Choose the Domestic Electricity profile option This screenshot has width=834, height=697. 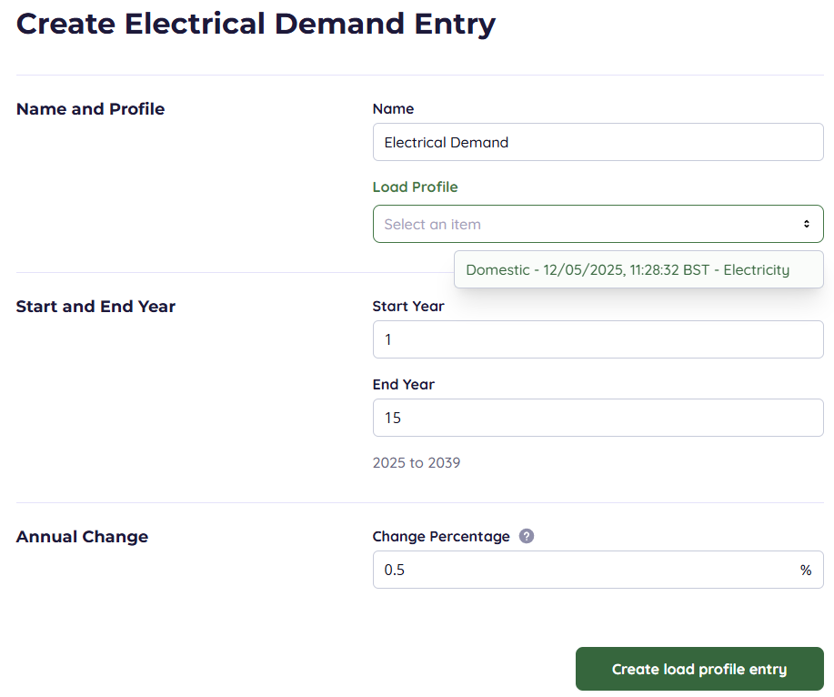628,269
